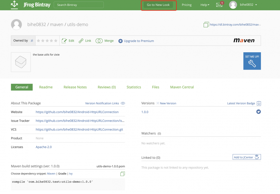The height and width of the screenshot is (194, 280).
Task: Click Upgrade to Premium link text
Action: pos(139,41)
